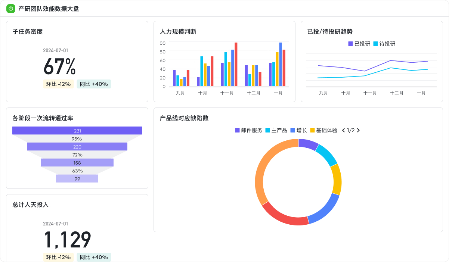Click the 环比 -12% tag under 子任务密度
Viewport: 449px width, 262px height.
pos(58,84)
